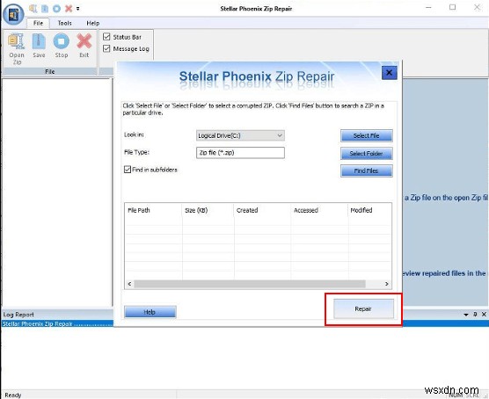Uncheck Find in subfolders option
The image size is (489, 399).
[x=128, y=170]
